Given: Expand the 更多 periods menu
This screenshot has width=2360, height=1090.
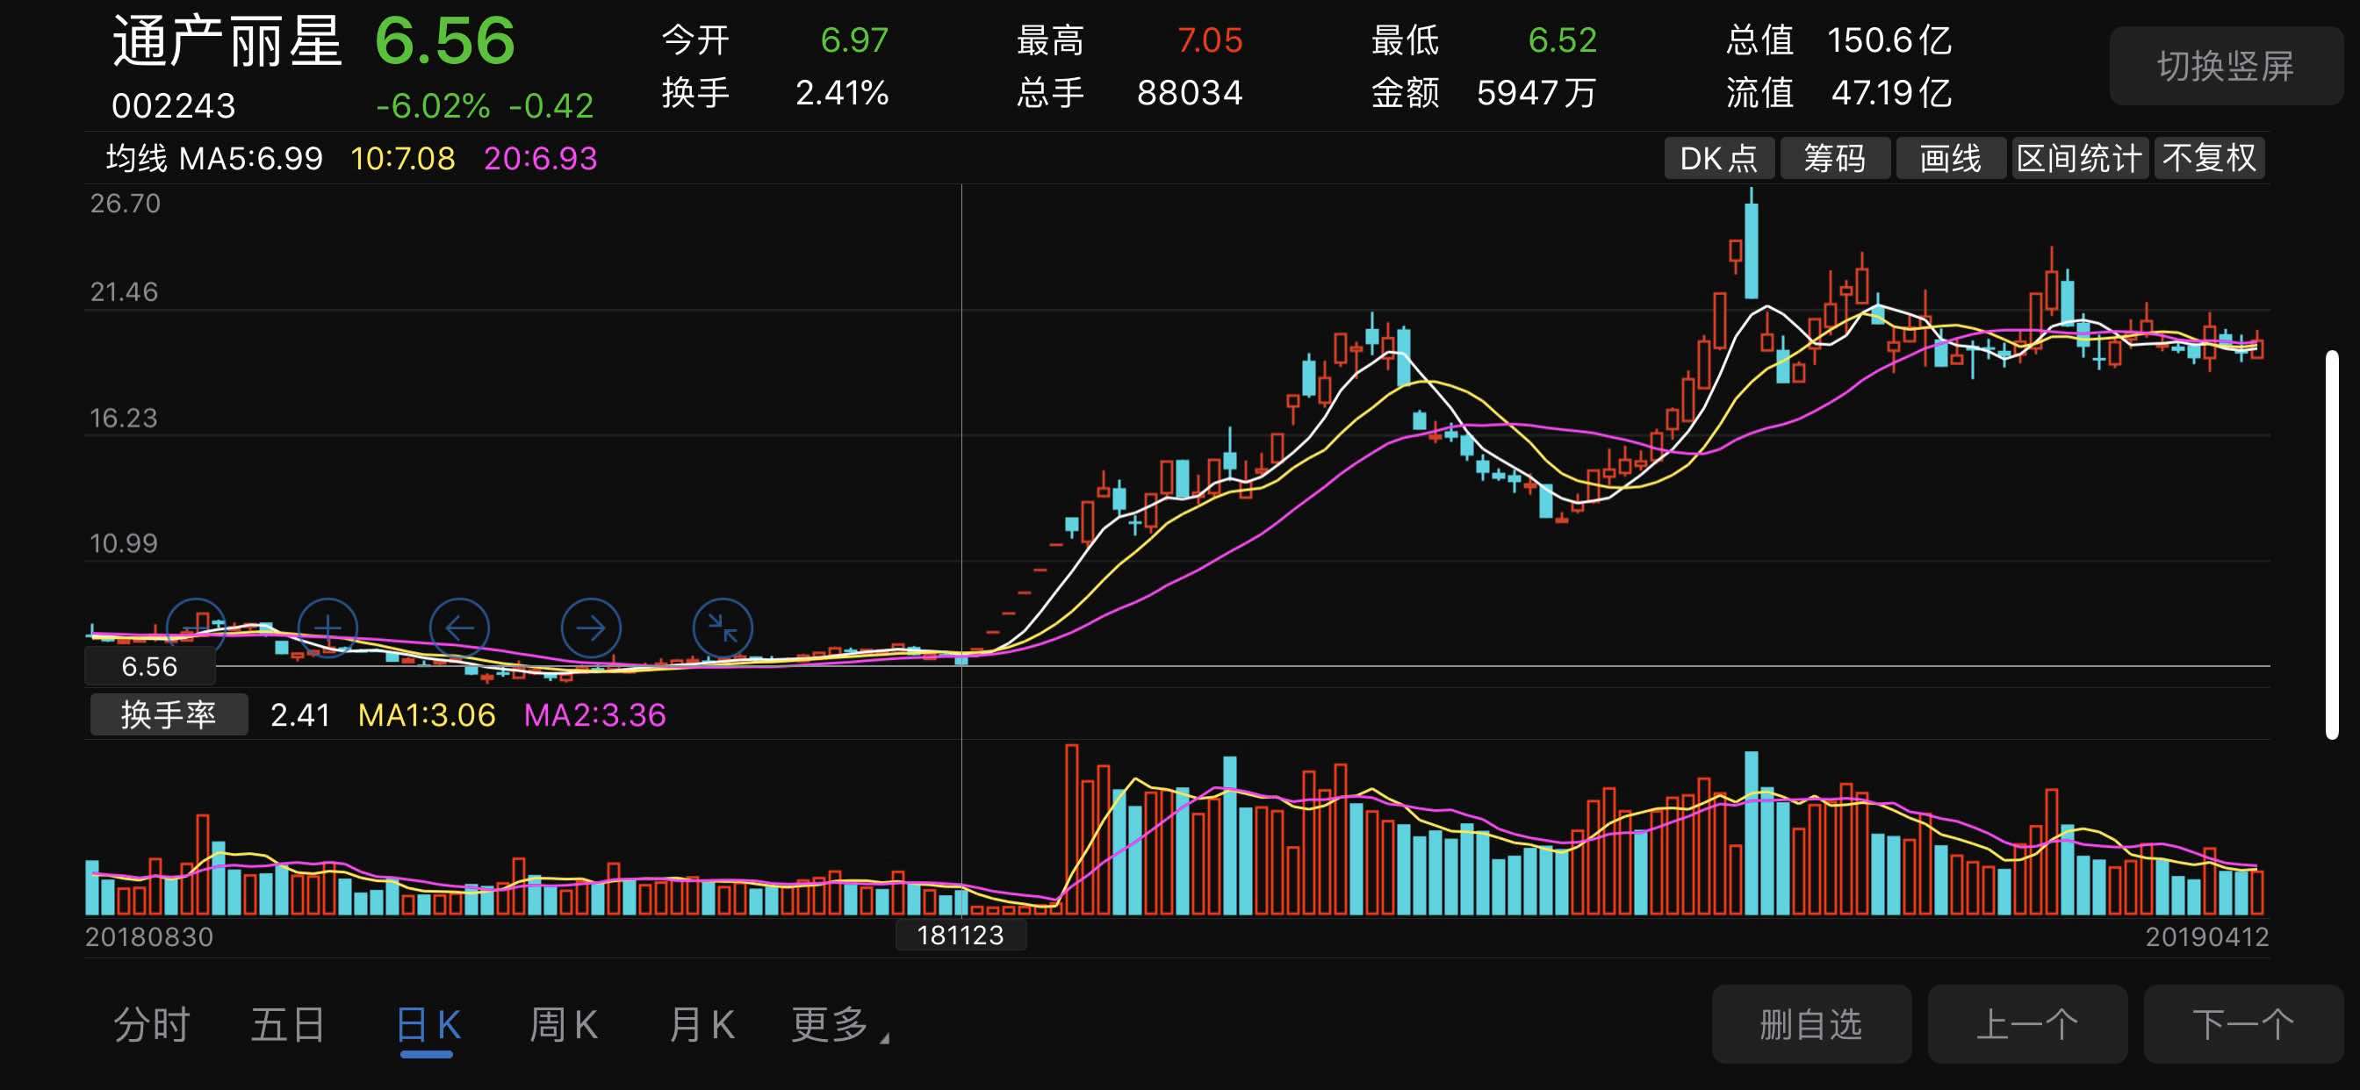Looking at the screenshot, I should (838, 1024).
